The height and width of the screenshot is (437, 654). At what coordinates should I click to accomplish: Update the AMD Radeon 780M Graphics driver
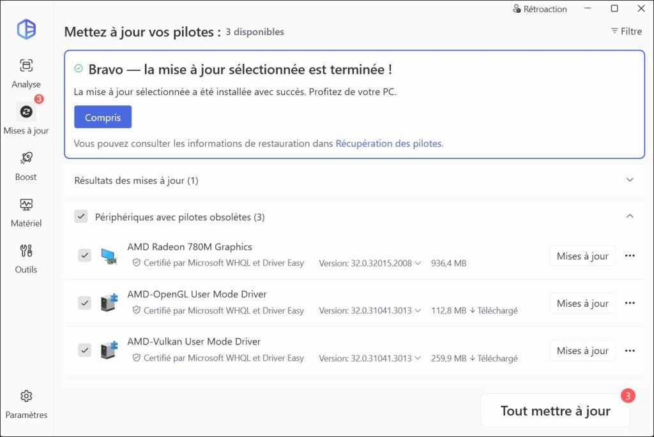[x=582, y=256]
